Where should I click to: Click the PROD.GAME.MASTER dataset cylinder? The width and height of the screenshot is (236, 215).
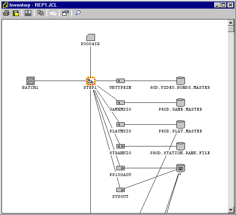180,102
